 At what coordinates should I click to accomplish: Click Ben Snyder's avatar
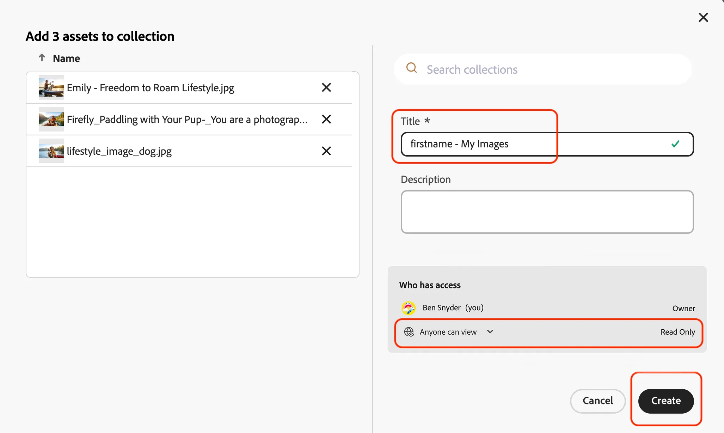point(409,308)
